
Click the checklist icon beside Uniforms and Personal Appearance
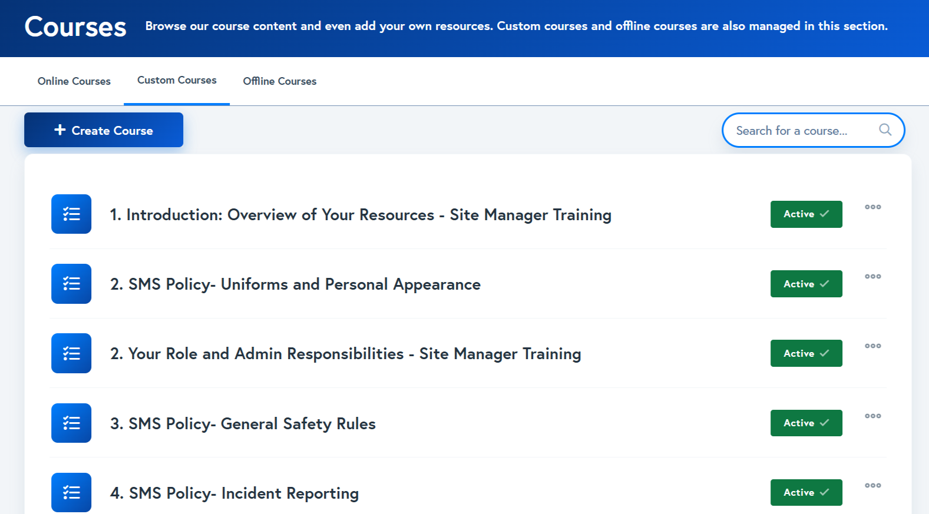[x=71, y=284]
